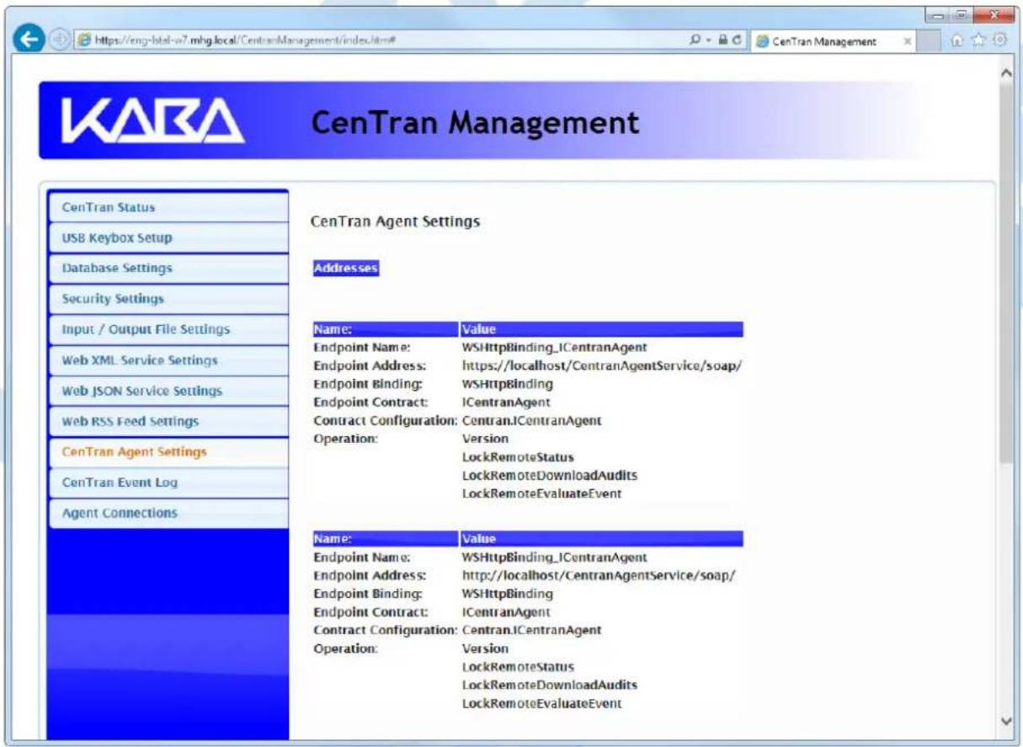
Task: Click the CenTran Management banner title
Action: click(x=475, y=124)
